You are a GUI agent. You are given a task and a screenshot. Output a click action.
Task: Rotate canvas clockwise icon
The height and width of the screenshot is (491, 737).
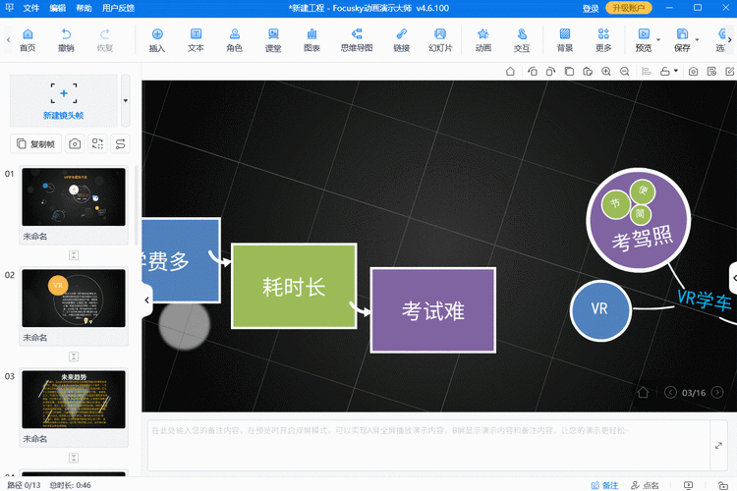point(550,72)
